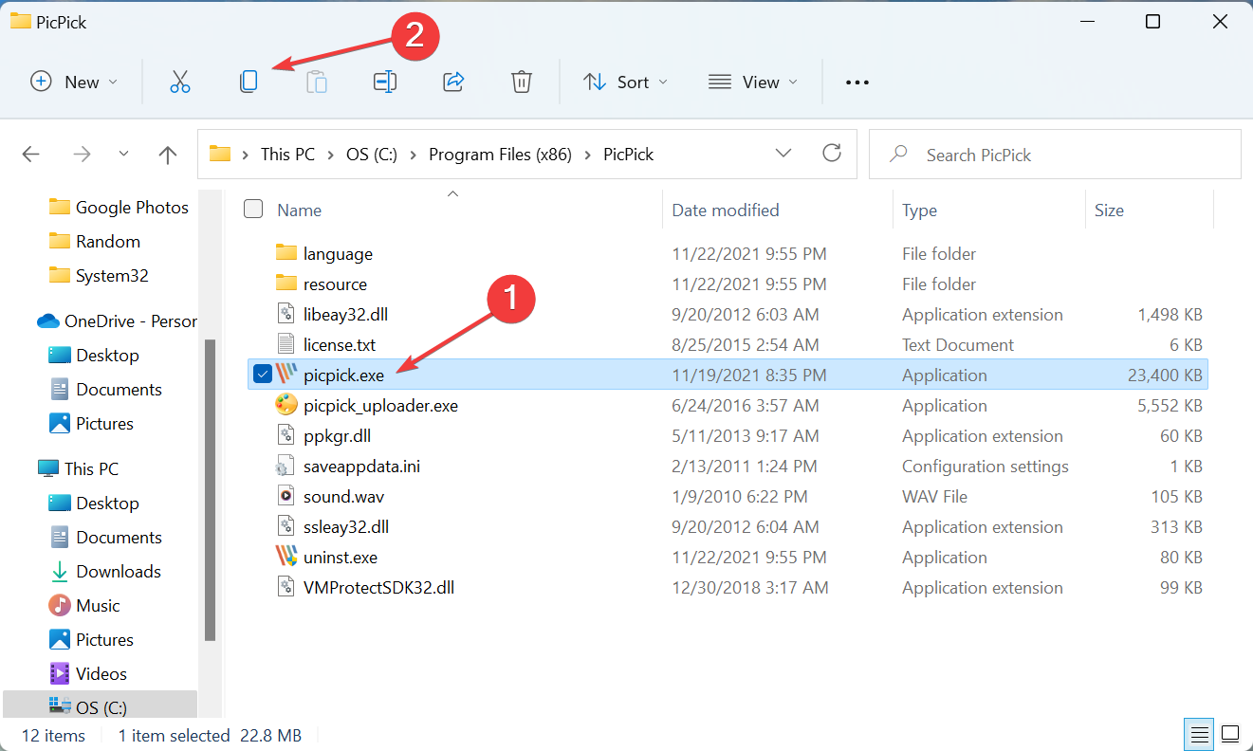The image size is (1253, 751).
Task: Expand chevron after Program Files (x86) in path
Action: 587,155
